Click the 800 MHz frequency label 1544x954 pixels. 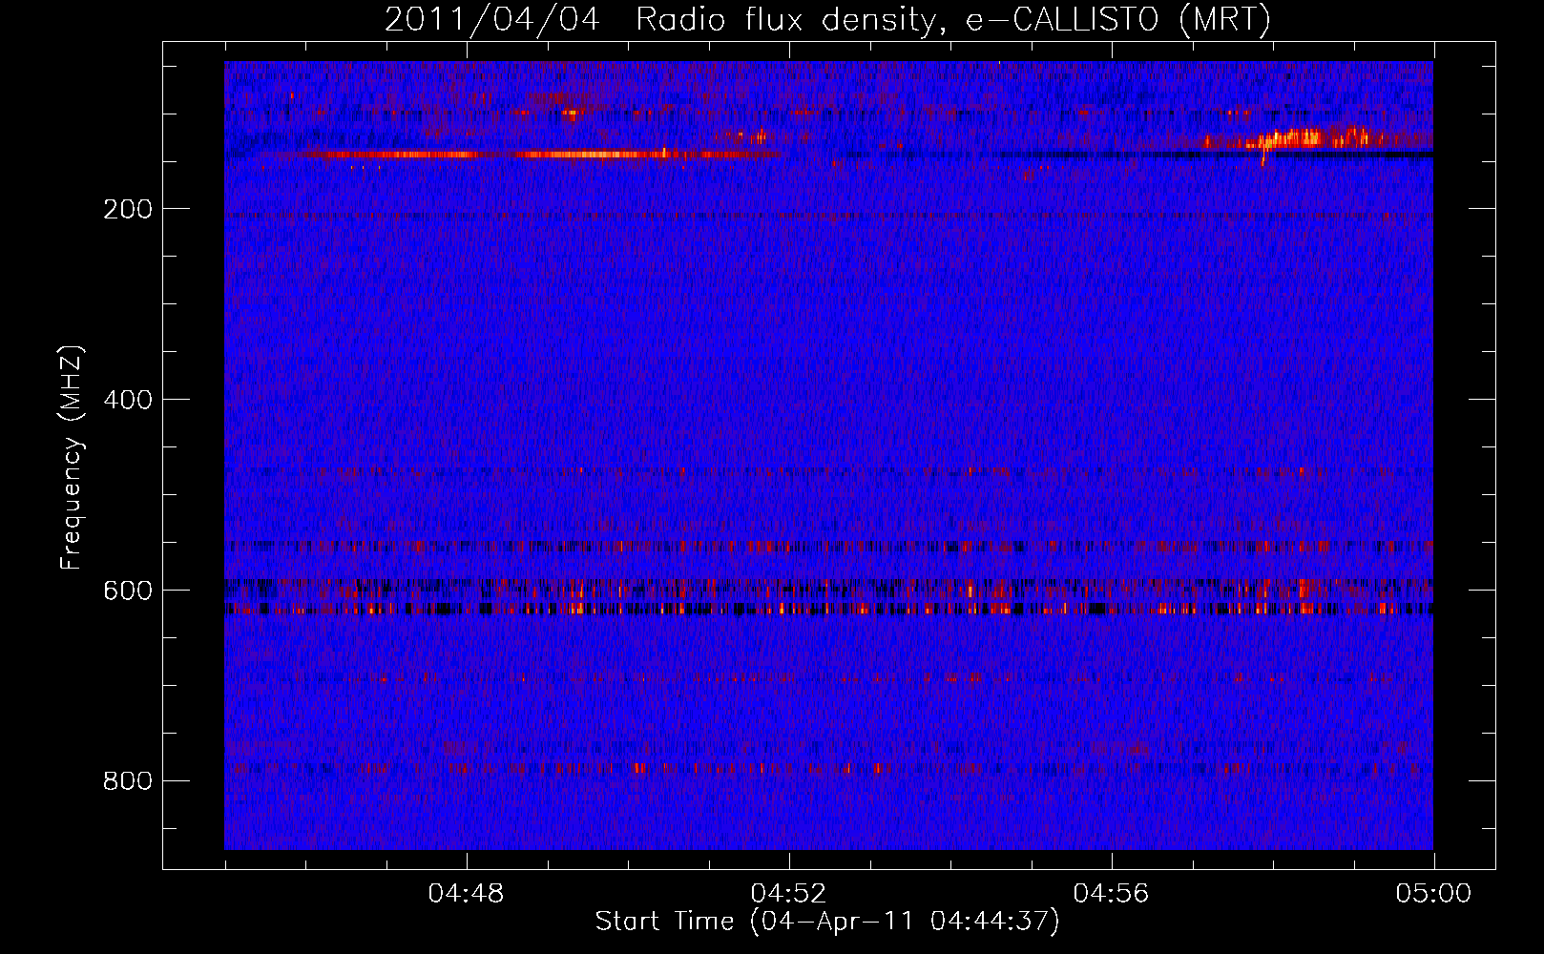[128, 781]
